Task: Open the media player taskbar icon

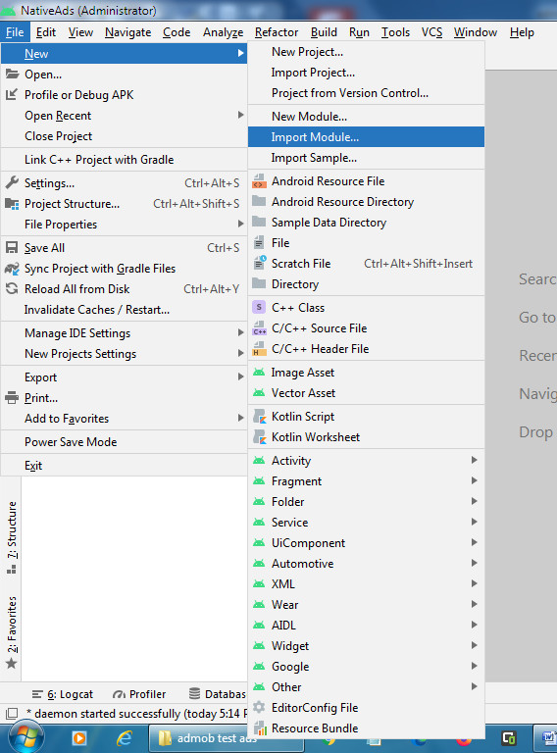Action: coord(78,737)
